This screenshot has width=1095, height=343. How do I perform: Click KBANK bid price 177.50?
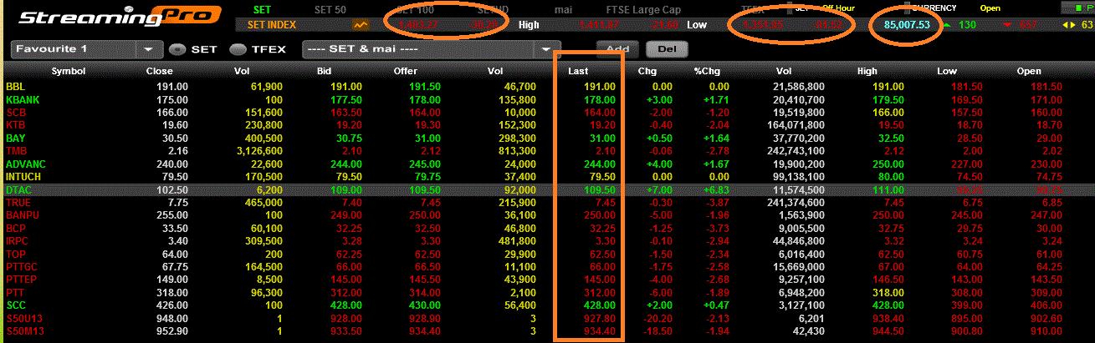click(345, 99)
